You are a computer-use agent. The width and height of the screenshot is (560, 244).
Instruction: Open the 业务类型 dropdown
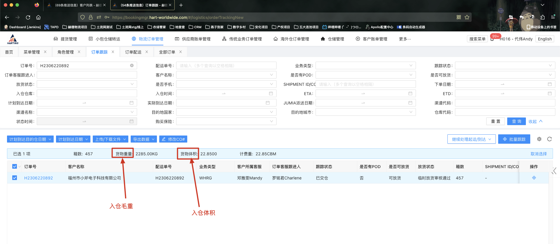(365, 66)
